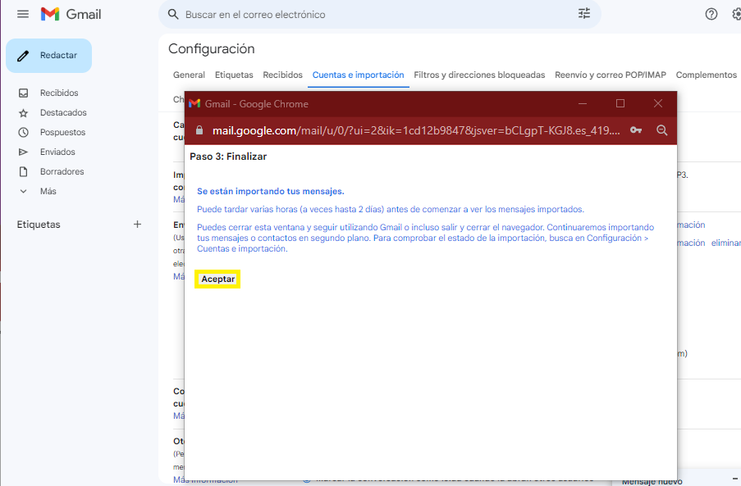Switch to the General settings tab
This screenshot has width=741, height=486.
click(189, 75)
